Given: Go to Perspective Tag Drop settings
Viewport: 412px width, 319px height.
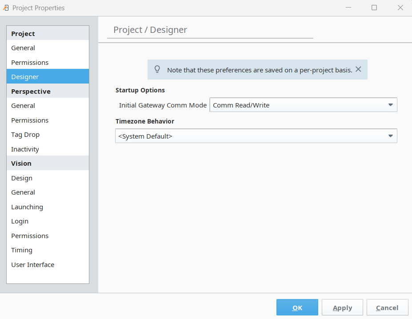Looking at the screenshot, I should pos(25,135).
